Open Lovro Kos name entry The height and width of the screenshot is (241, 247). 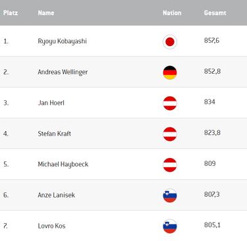(51, 226)
